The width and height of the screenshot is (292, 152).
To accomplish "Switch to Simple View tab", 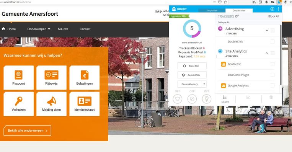I will coord(212,10).
